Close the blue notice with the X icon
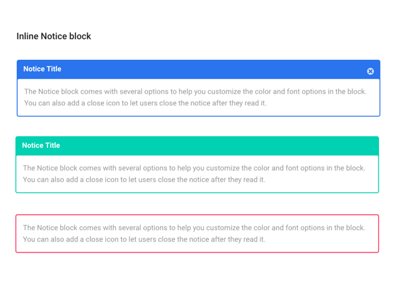The width and height of the screenshot is (396, 283). (x=370, y=71)
